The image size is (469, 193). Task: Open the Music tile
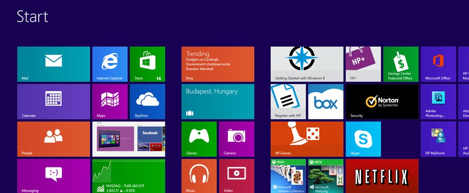tap(199, 176)
